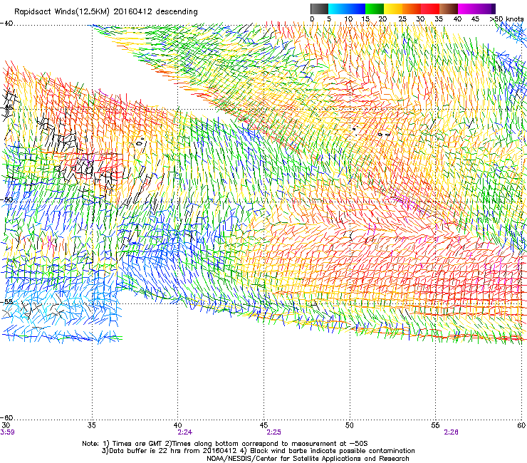Image resolution: width=527 pixels, height=463 pixels.
Task: Click the '2:25' pass time label
Action: (x=274, y=432)
